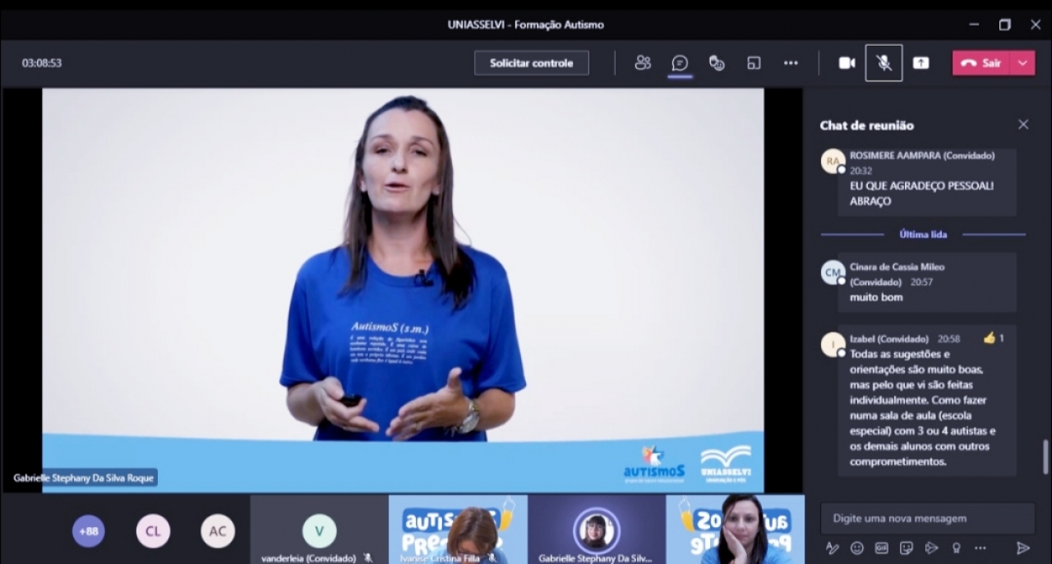1052x564 pixels.
Task: Open more actions menu in meeting toolbar
Action: pos(791,63)
